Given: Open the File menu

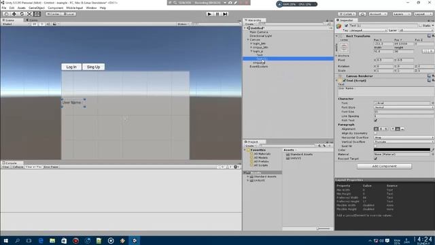Looking at the screenshot, I should coord(4,7).
